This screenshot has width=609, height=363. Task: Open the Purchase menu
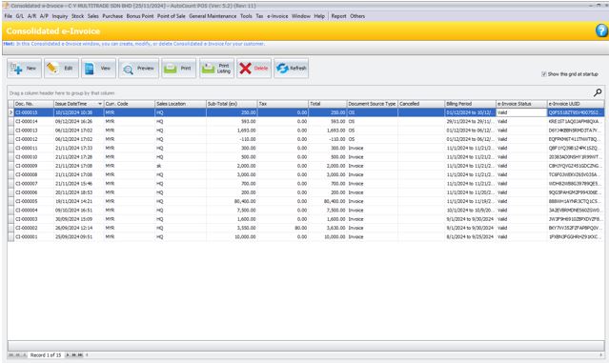[x=112, y=16]
